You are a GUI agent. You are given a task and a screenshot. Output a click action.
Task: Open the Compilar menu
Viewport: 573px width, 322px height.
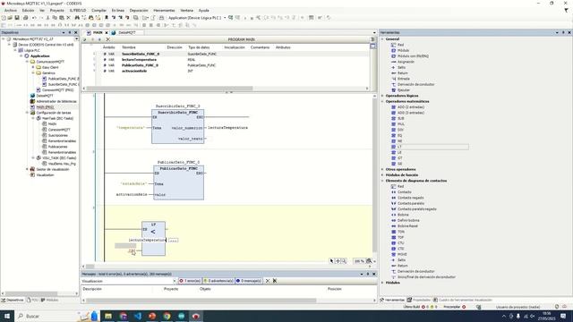click(x=98, y=10)
